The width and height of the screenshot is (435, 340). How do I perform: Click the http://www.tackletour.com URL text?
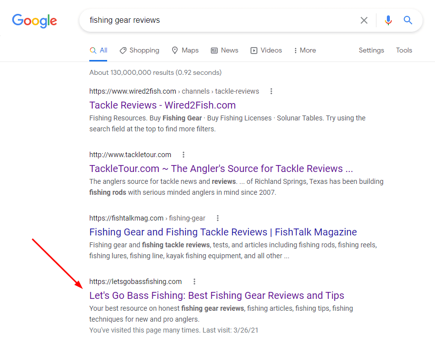click(x=130, y=155)
